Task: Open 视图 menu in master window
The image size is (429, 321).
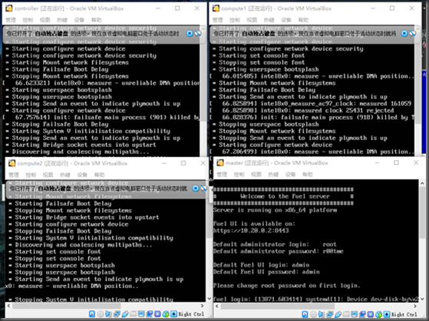Action: [x=256, y=175]
